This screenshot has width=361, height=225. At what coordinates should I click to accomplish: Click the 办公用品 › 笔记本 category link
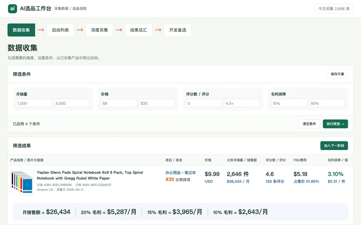pyautogui.click(x=180, y=173)
